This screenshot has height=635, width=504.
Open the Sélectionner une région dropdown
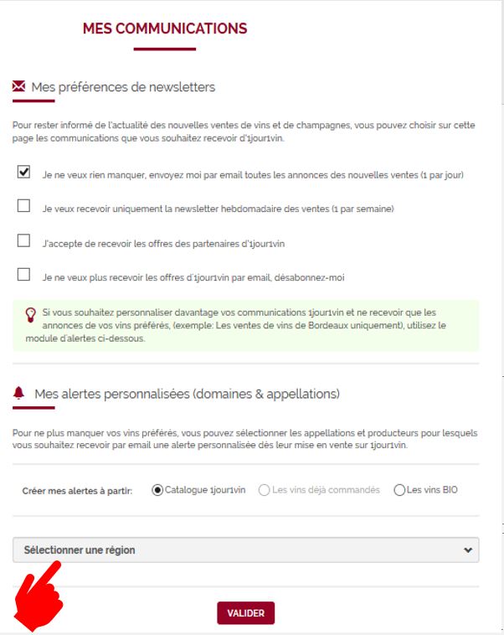click(246, 550)
